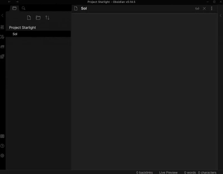Open the graph view
This screenshot has height=174, width=223.
tap(2, 37)
